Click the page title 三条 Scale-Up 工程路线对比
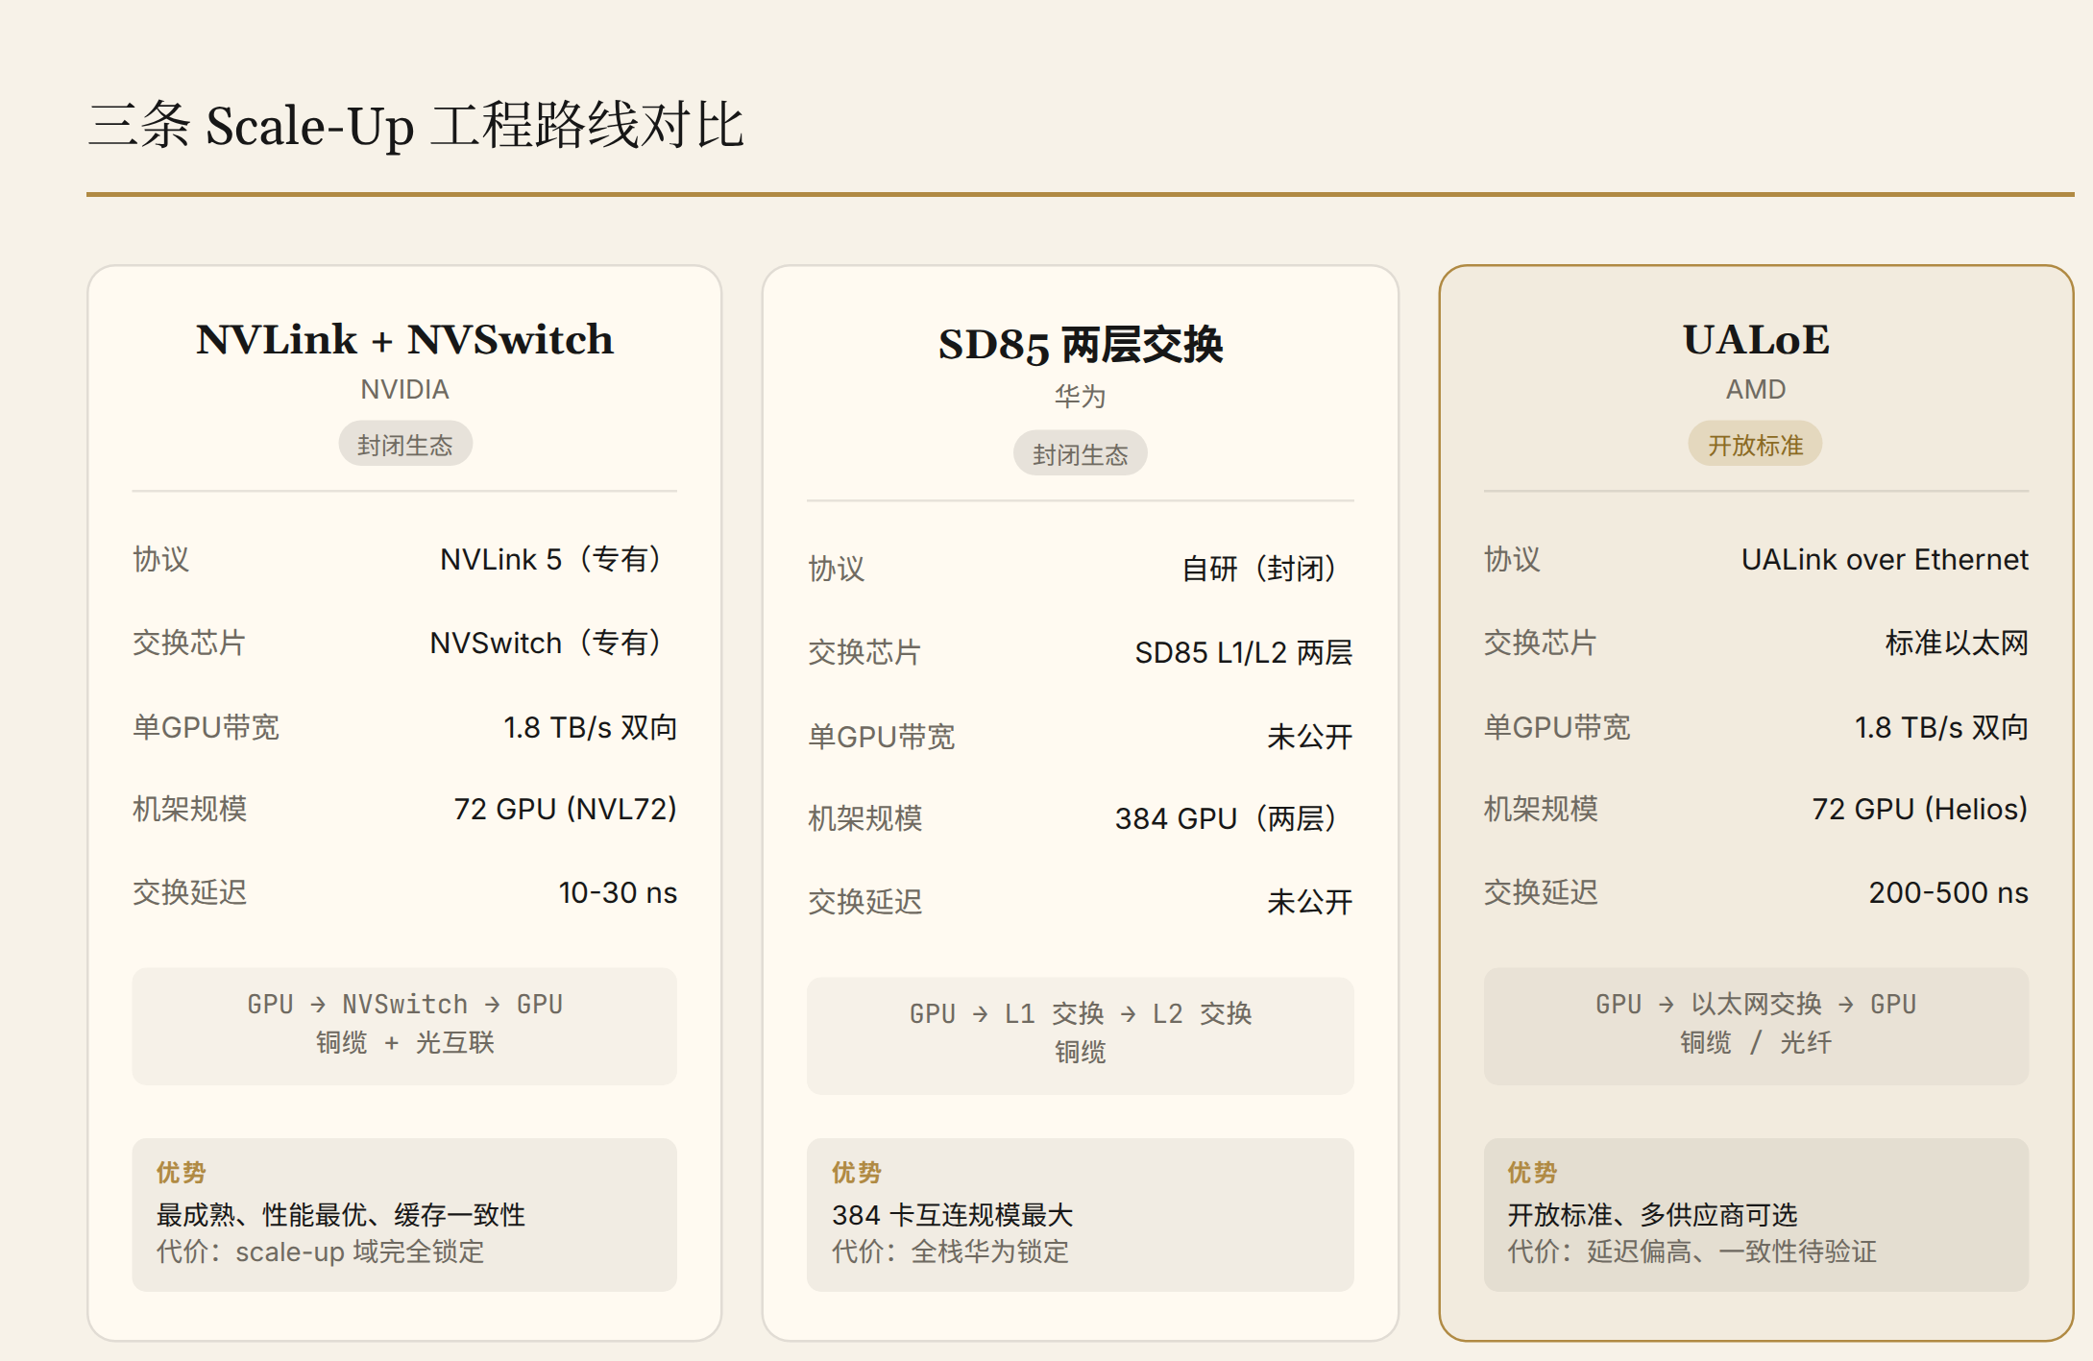2093x1361 pixels. (416, 126)
